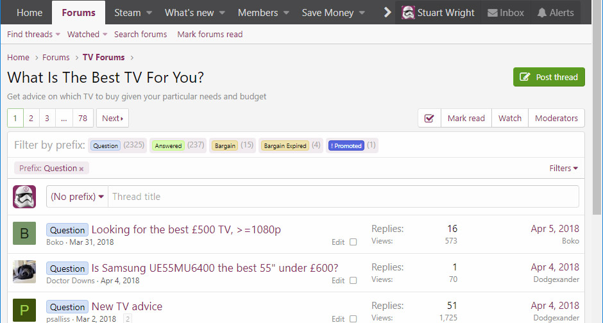The width and height of the screenshot is (603, 323).
Task: Open the Filters dropdown
Action: pos(563,168)
